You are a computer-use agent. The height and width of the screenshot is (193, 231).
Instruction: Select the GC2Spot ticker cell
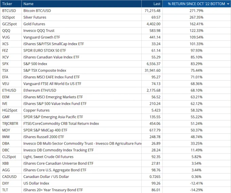pos(11,24)
